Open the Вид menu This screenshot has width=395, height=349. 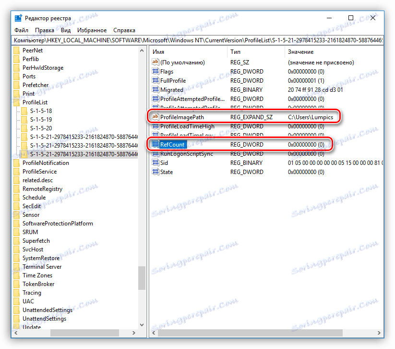click(x=65, y=30)
